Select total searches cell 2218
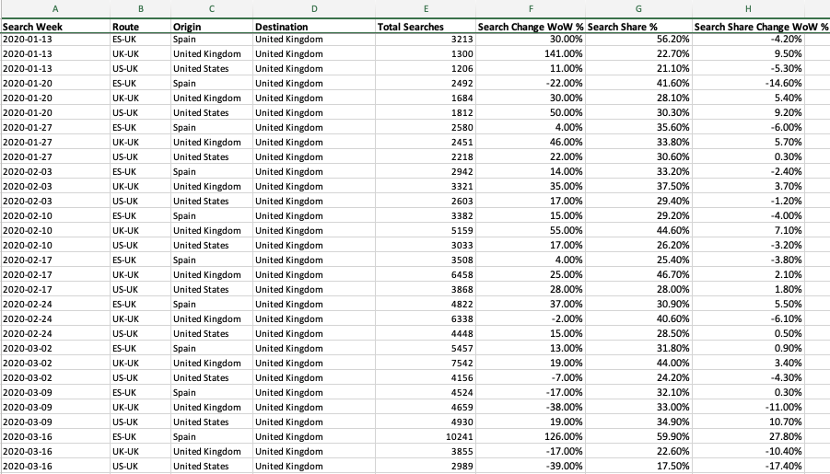The height and width of the screenshot is (474, 830). click(x=425, y=156)
